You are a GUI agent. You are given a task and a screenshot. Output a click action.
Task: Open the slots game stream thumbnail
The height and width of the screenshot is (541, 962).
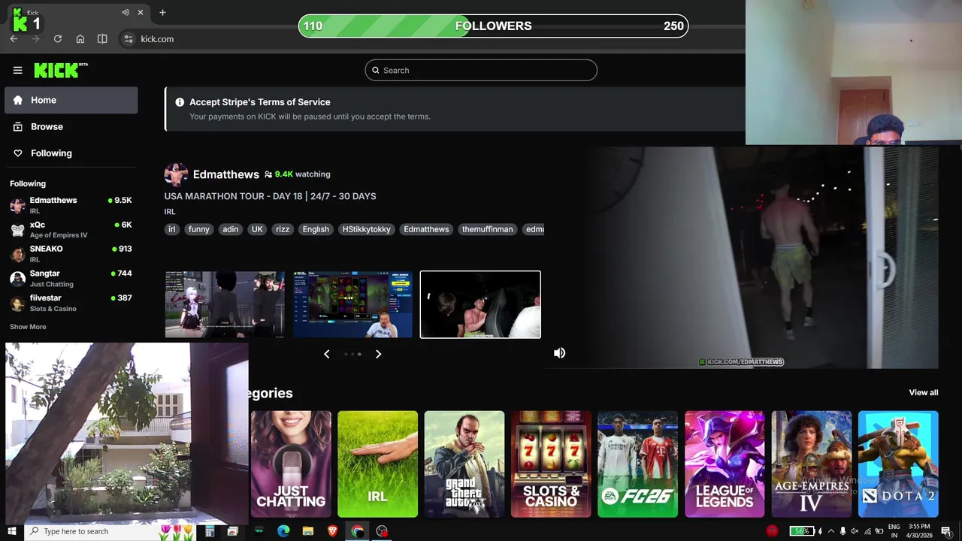352,304
